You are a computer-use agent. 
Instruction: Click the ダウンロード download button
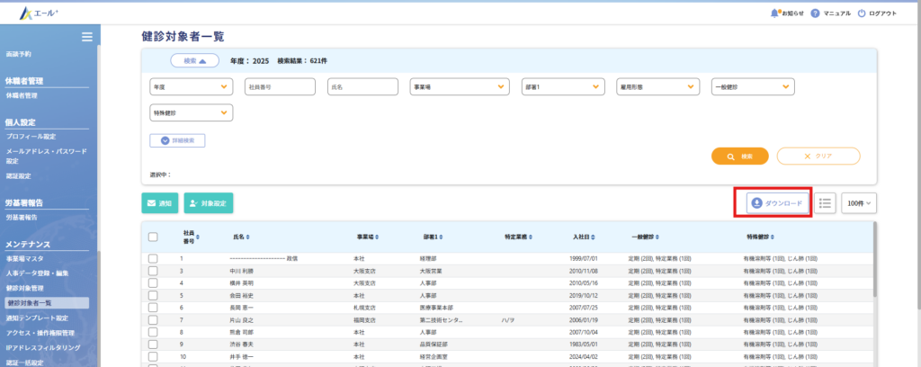776,203
